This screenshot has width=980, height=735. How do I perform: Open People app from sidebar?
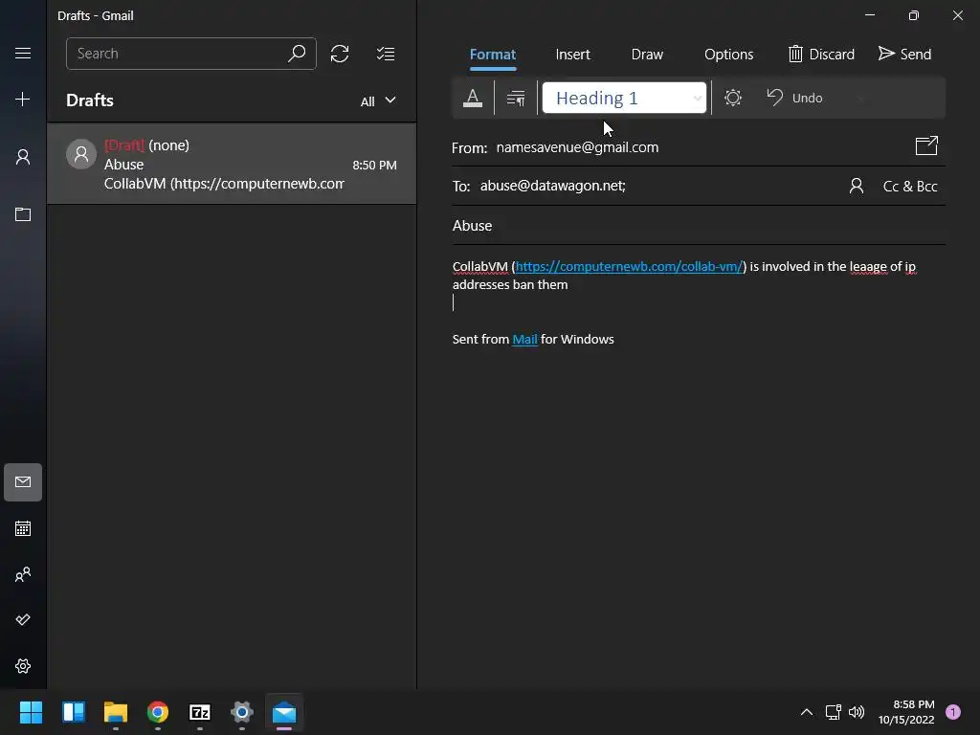(23, 574)
